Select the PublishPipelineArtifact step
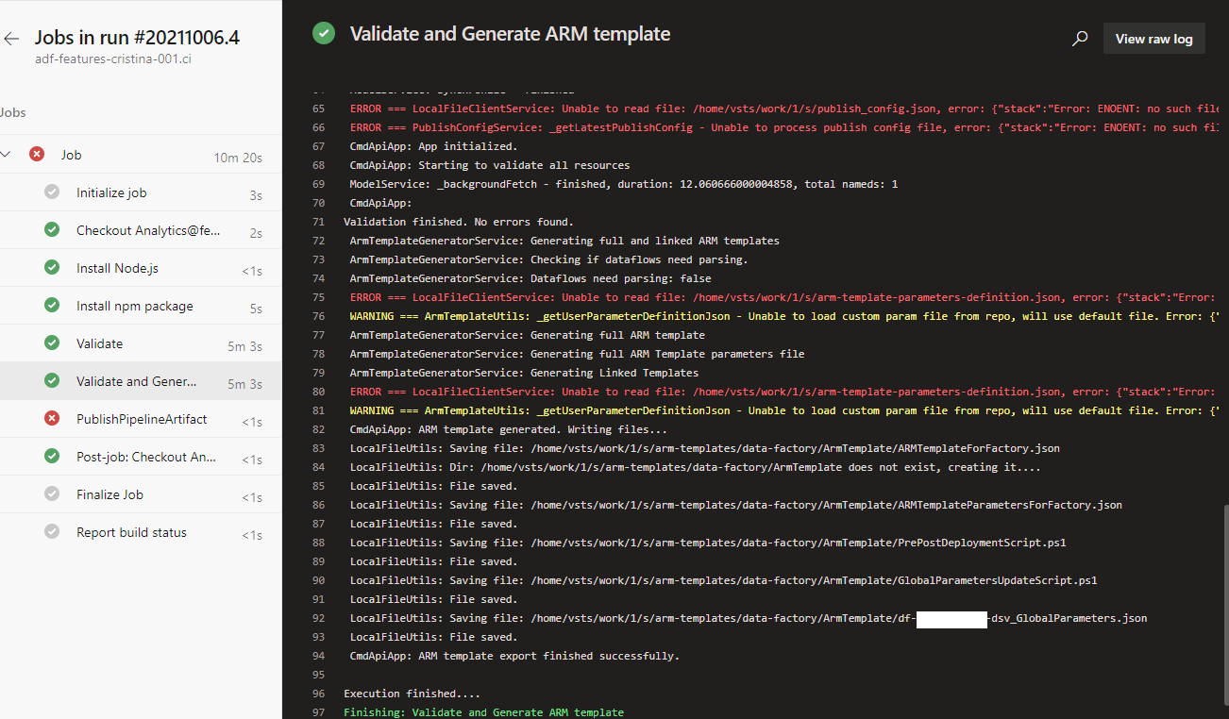 tap(142, 417)
